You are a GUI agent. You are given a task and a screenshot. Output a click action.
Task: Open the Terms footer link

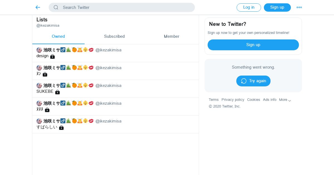tap(213, 100)
